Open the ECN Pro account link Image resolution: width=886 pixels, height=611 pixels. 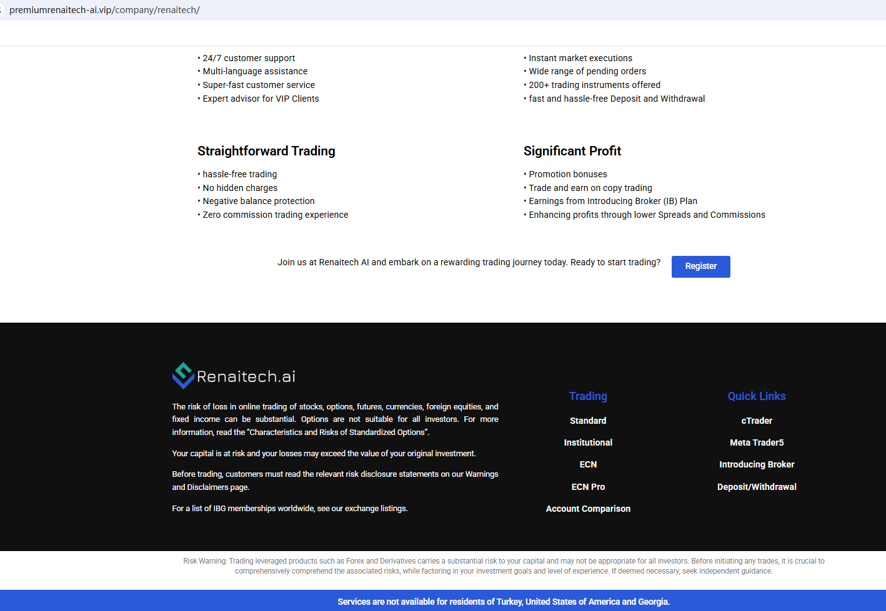588,487
